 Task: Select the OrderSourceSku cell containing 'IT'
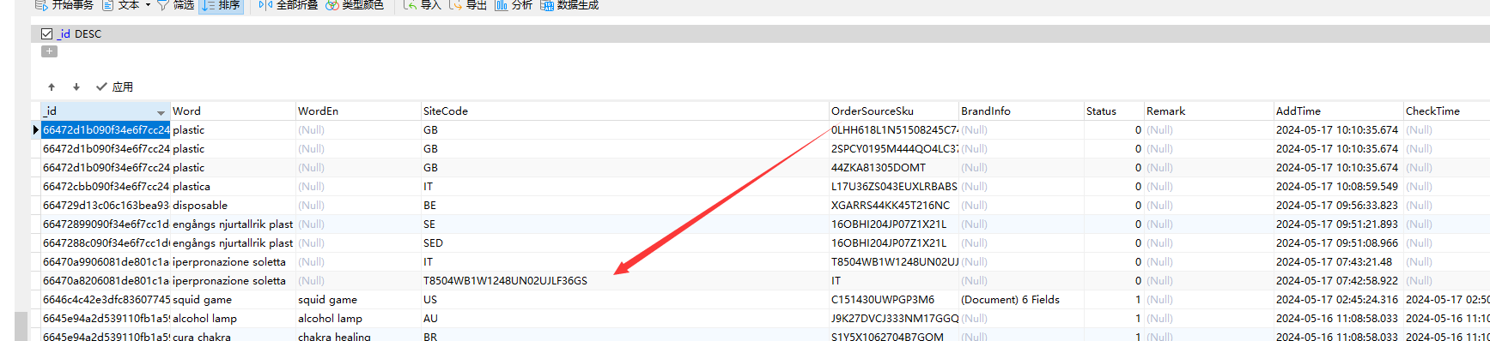point(894,281)
